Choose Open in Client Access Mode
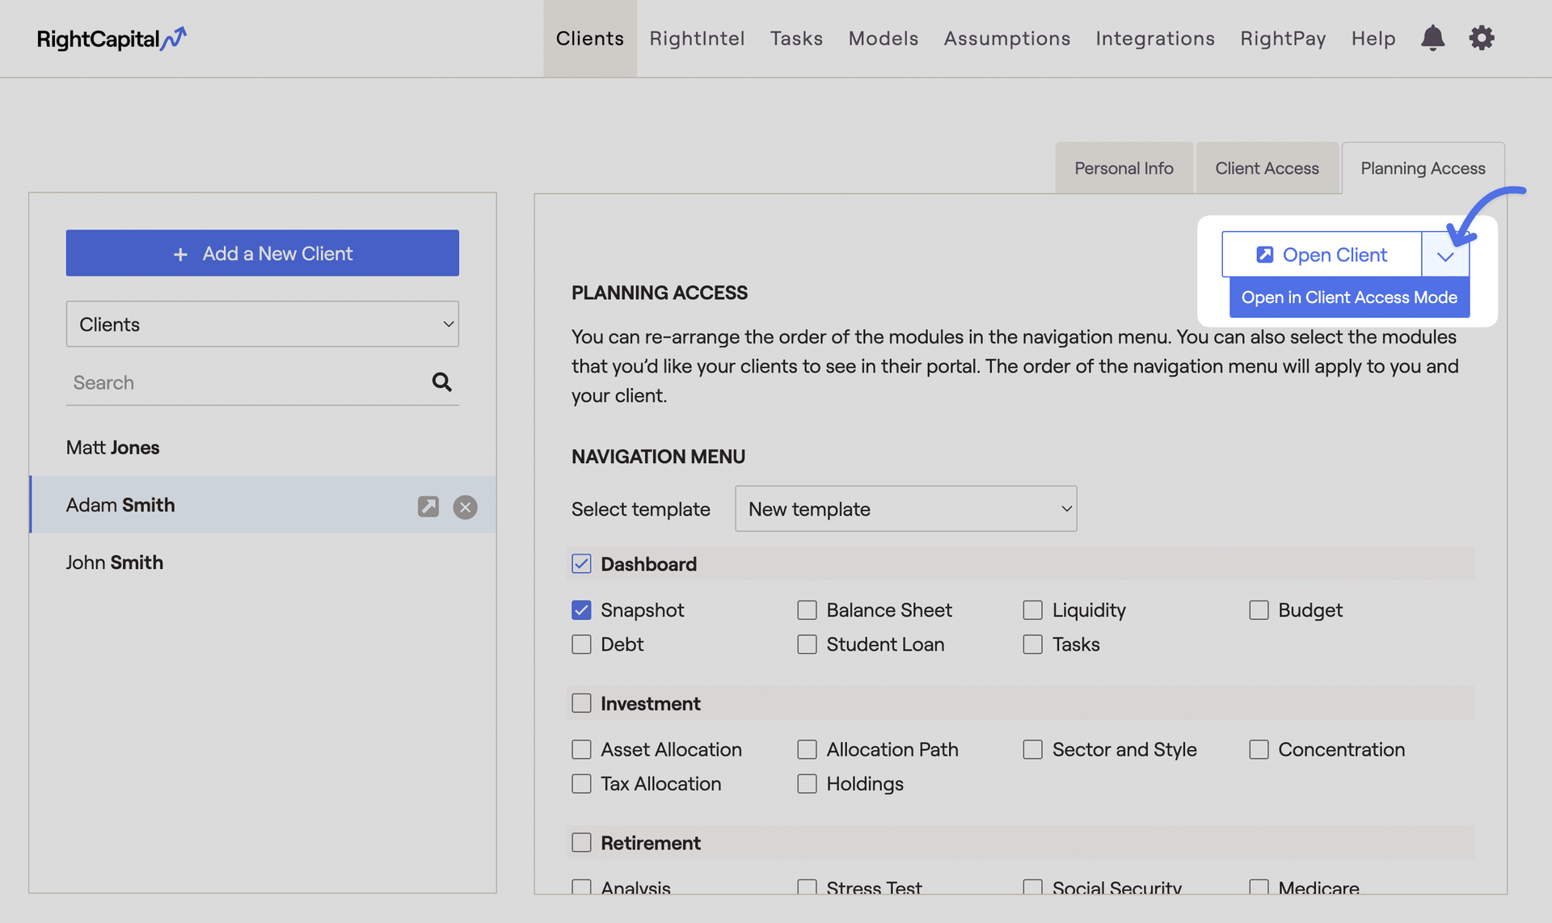1552x923 pixels. (1349, 297)
